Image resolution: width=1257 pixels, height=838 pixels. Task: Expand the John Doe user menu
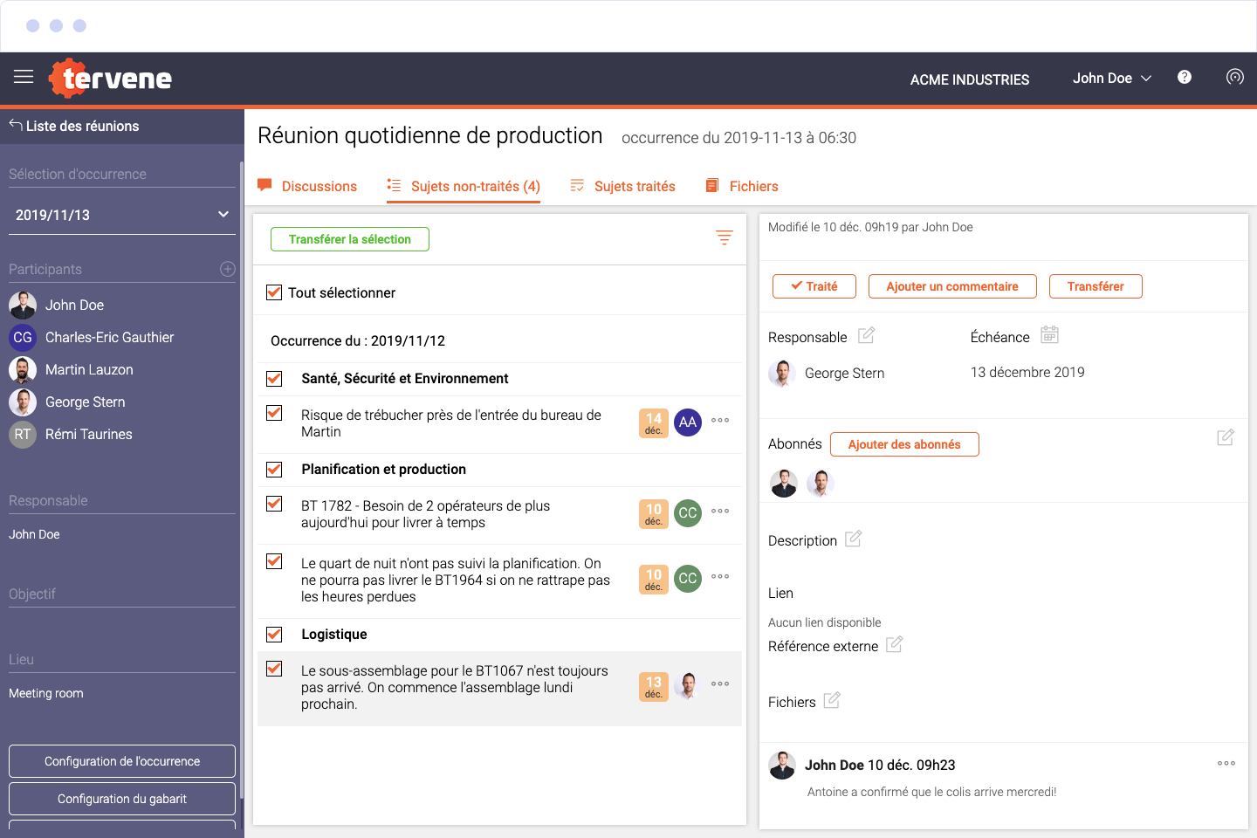pyautogui.click(x=1112, y=78)
